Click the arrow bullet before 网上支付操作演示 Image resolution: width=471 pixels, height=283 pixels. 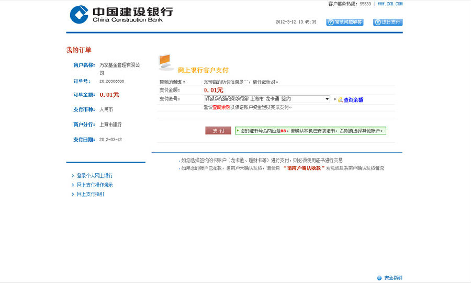73,185
